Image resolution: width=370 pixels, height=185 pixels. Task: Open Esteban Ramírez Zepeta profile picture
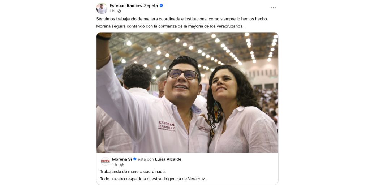point(102,8)
